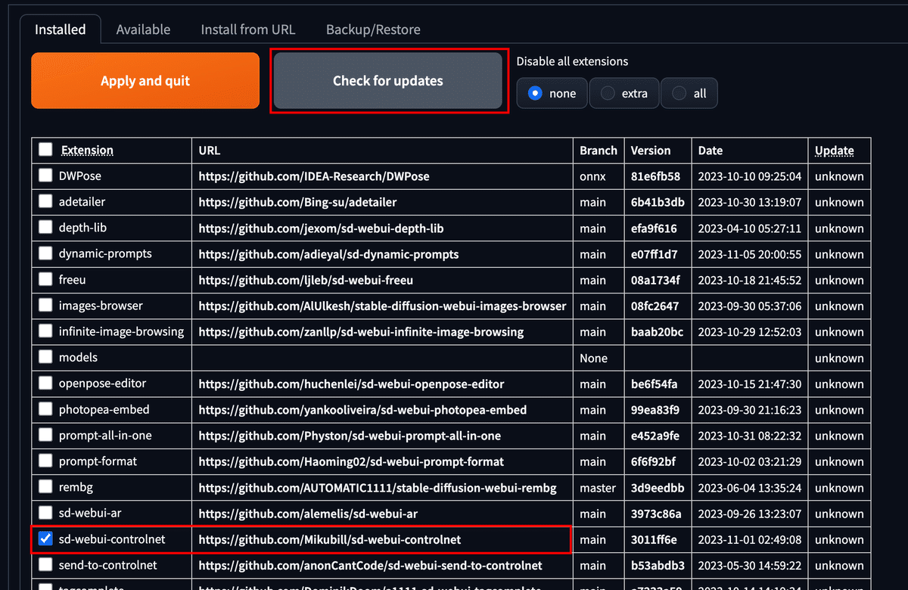This screenshot has height=590, width=908.
Task: Enable the openpose-editor extension checkbox
Action: point(46,383)
